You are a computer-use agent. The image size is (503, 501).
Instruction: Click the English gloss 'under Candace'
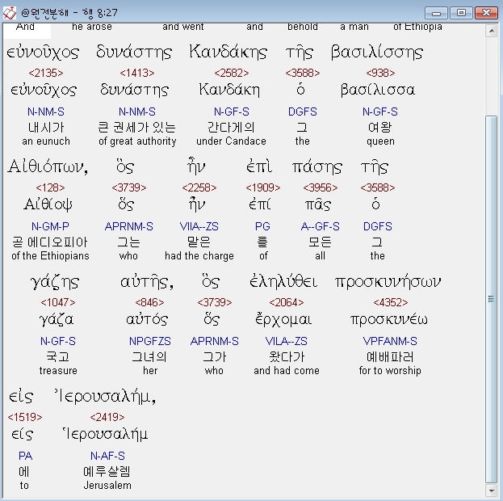coord(231,141)
